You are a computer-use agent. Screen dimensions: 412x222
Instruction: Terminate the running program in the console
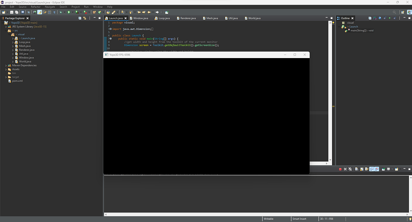[x=340, y=169]
